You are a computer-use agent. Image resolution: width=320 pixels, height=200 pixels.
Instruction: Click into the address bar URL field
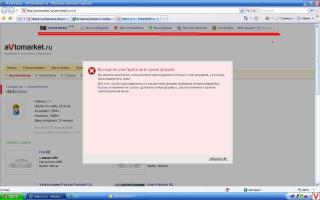pyautogui.click(x=130, y=10)
